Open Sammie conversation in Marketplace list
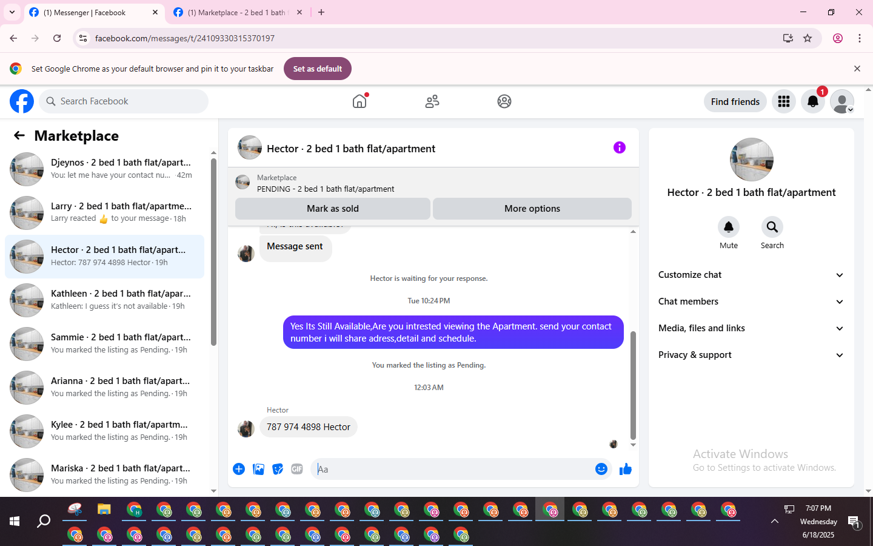The height and width of the screenshot is (546, 873). tap(104, 344)
